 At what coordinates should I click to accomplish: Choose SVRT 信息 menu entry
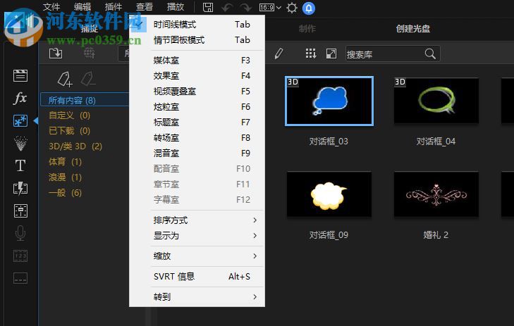(197, 277)
